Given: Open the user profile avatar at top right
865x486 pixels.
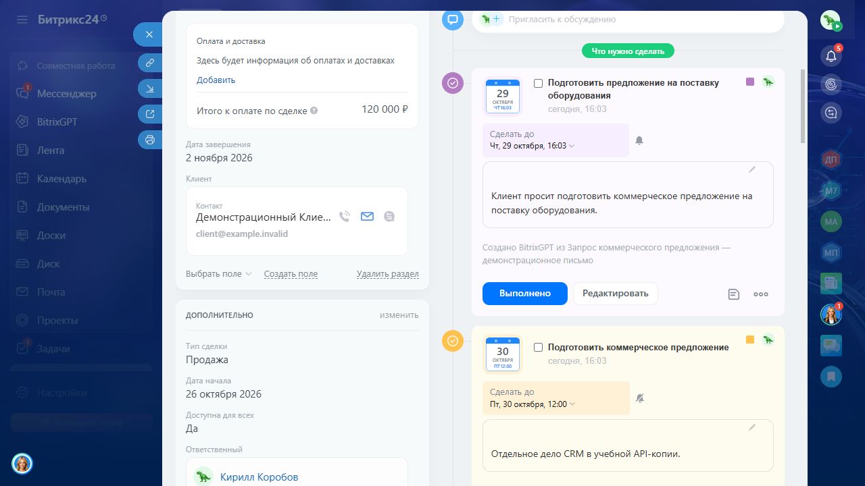Looking at the screenshot, I should coord(831,21).
